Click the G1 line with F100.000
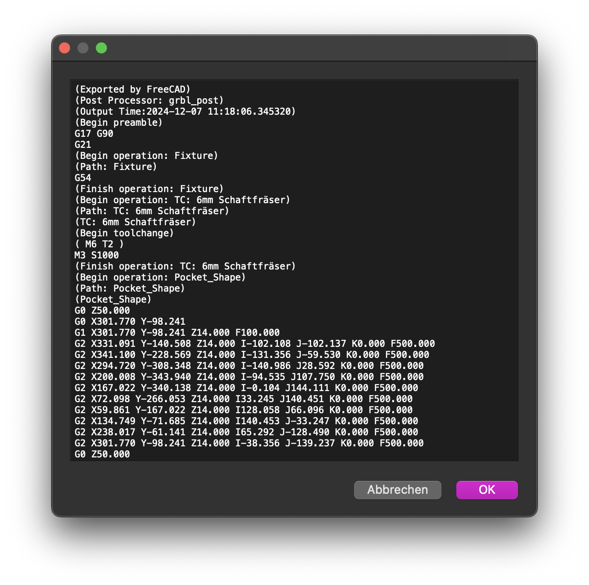Viewport: 589px width, 585px height. [177, 333]
